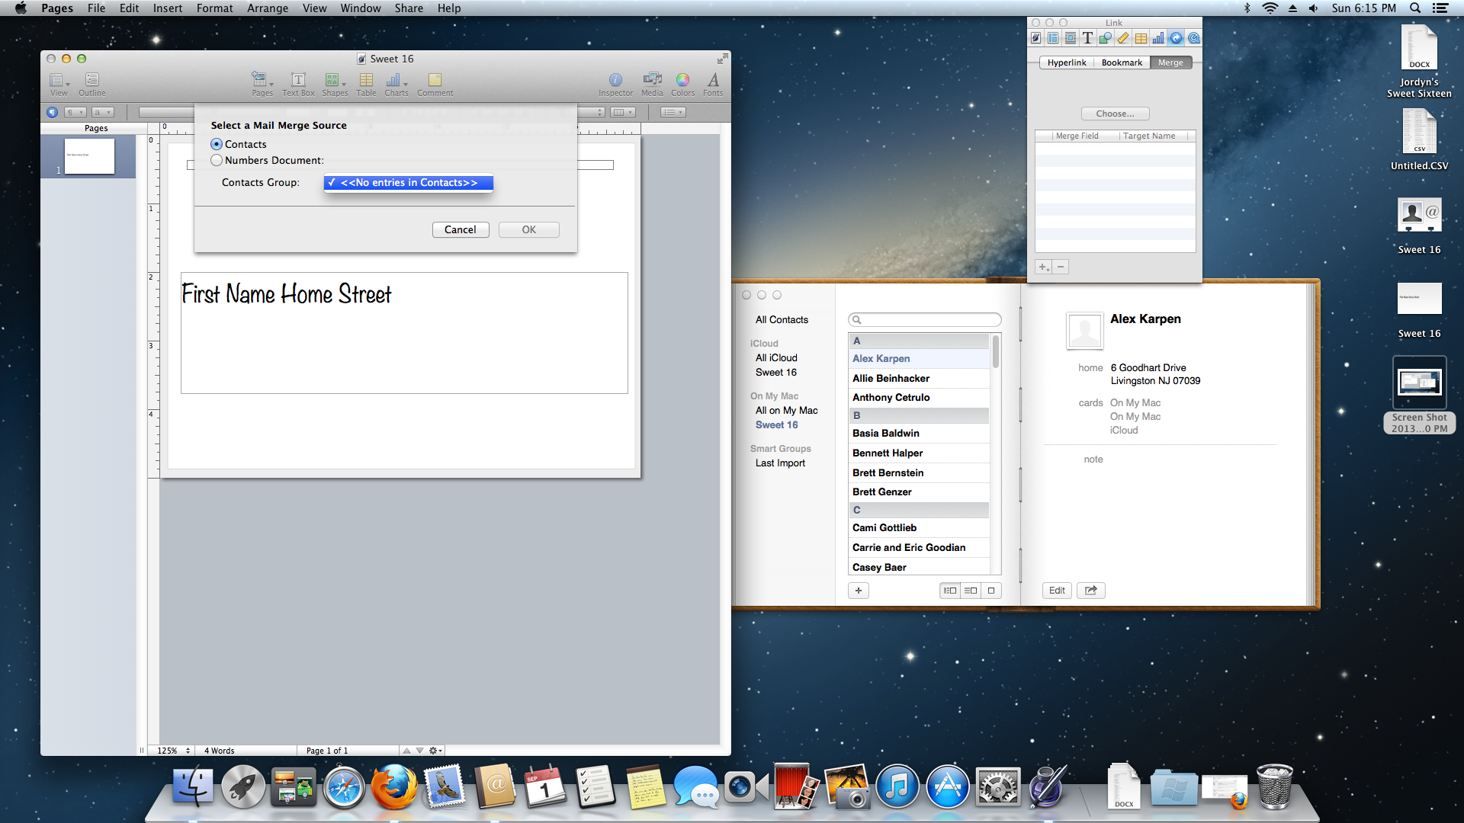
Task: Select Carrie and Eric Goodian contact
Action: [919, 548]
